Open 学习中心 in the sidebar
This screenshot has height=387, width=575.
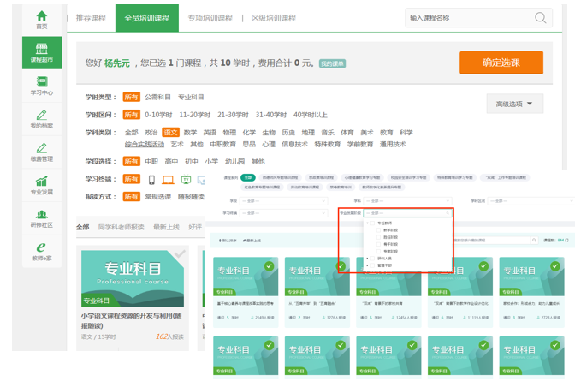[42, 86]
